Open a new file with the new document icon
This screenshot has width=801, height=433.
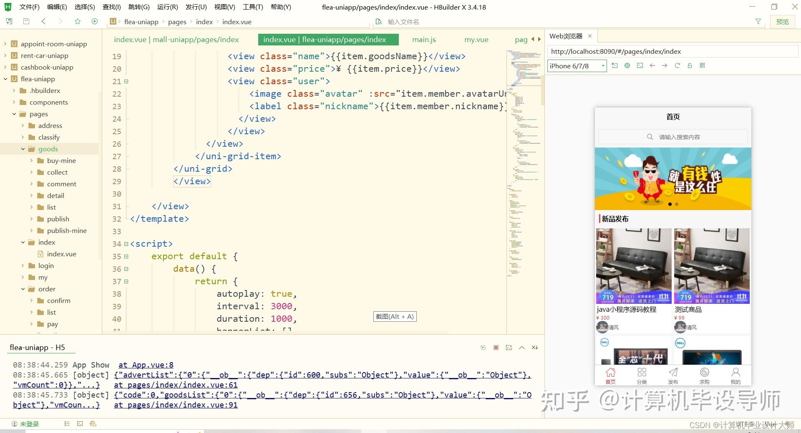click(8, 21)
